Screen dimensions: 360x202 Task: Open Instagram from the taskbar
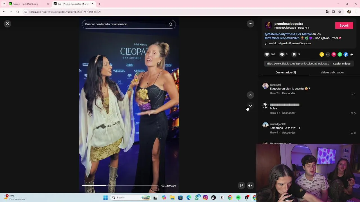[x=205, y=198]
